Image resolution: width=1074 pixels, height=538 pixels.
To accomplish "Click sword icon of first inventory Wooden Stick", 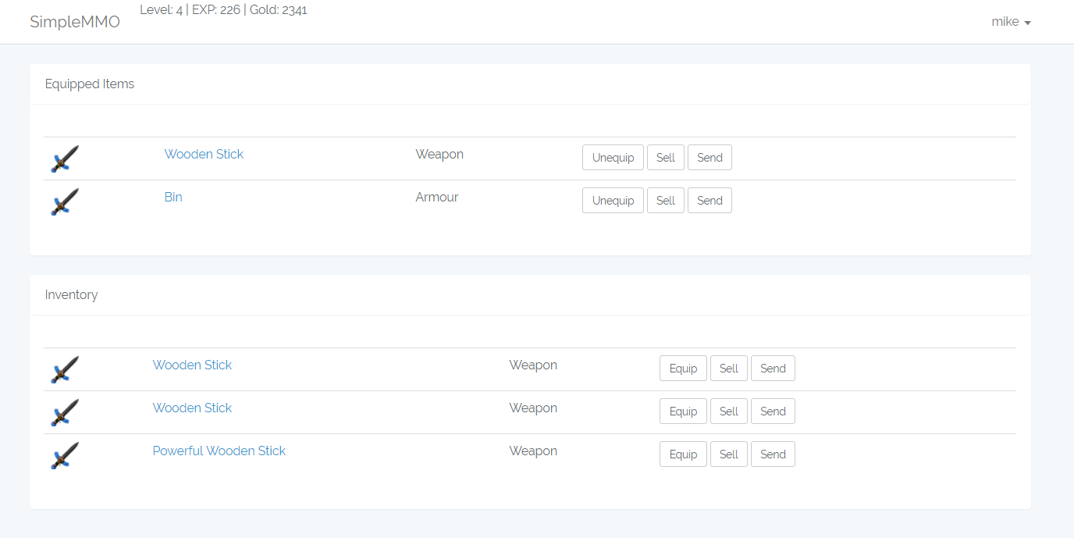I will pos(65,369).
